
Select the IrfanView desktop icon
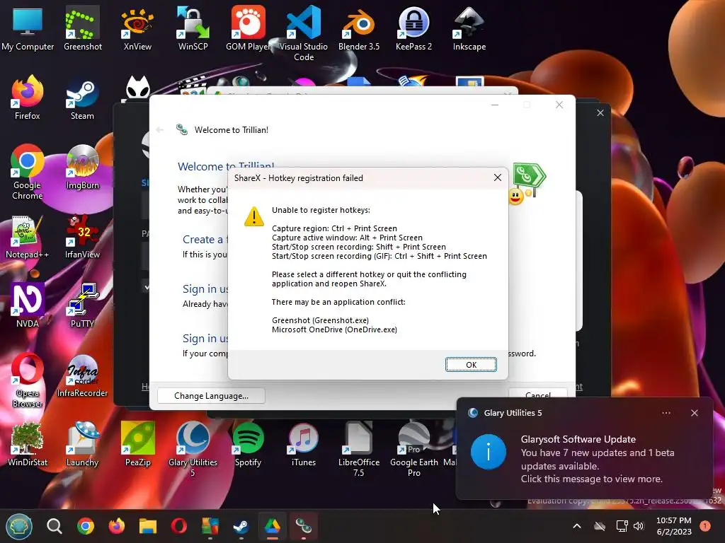click(82, 236)
